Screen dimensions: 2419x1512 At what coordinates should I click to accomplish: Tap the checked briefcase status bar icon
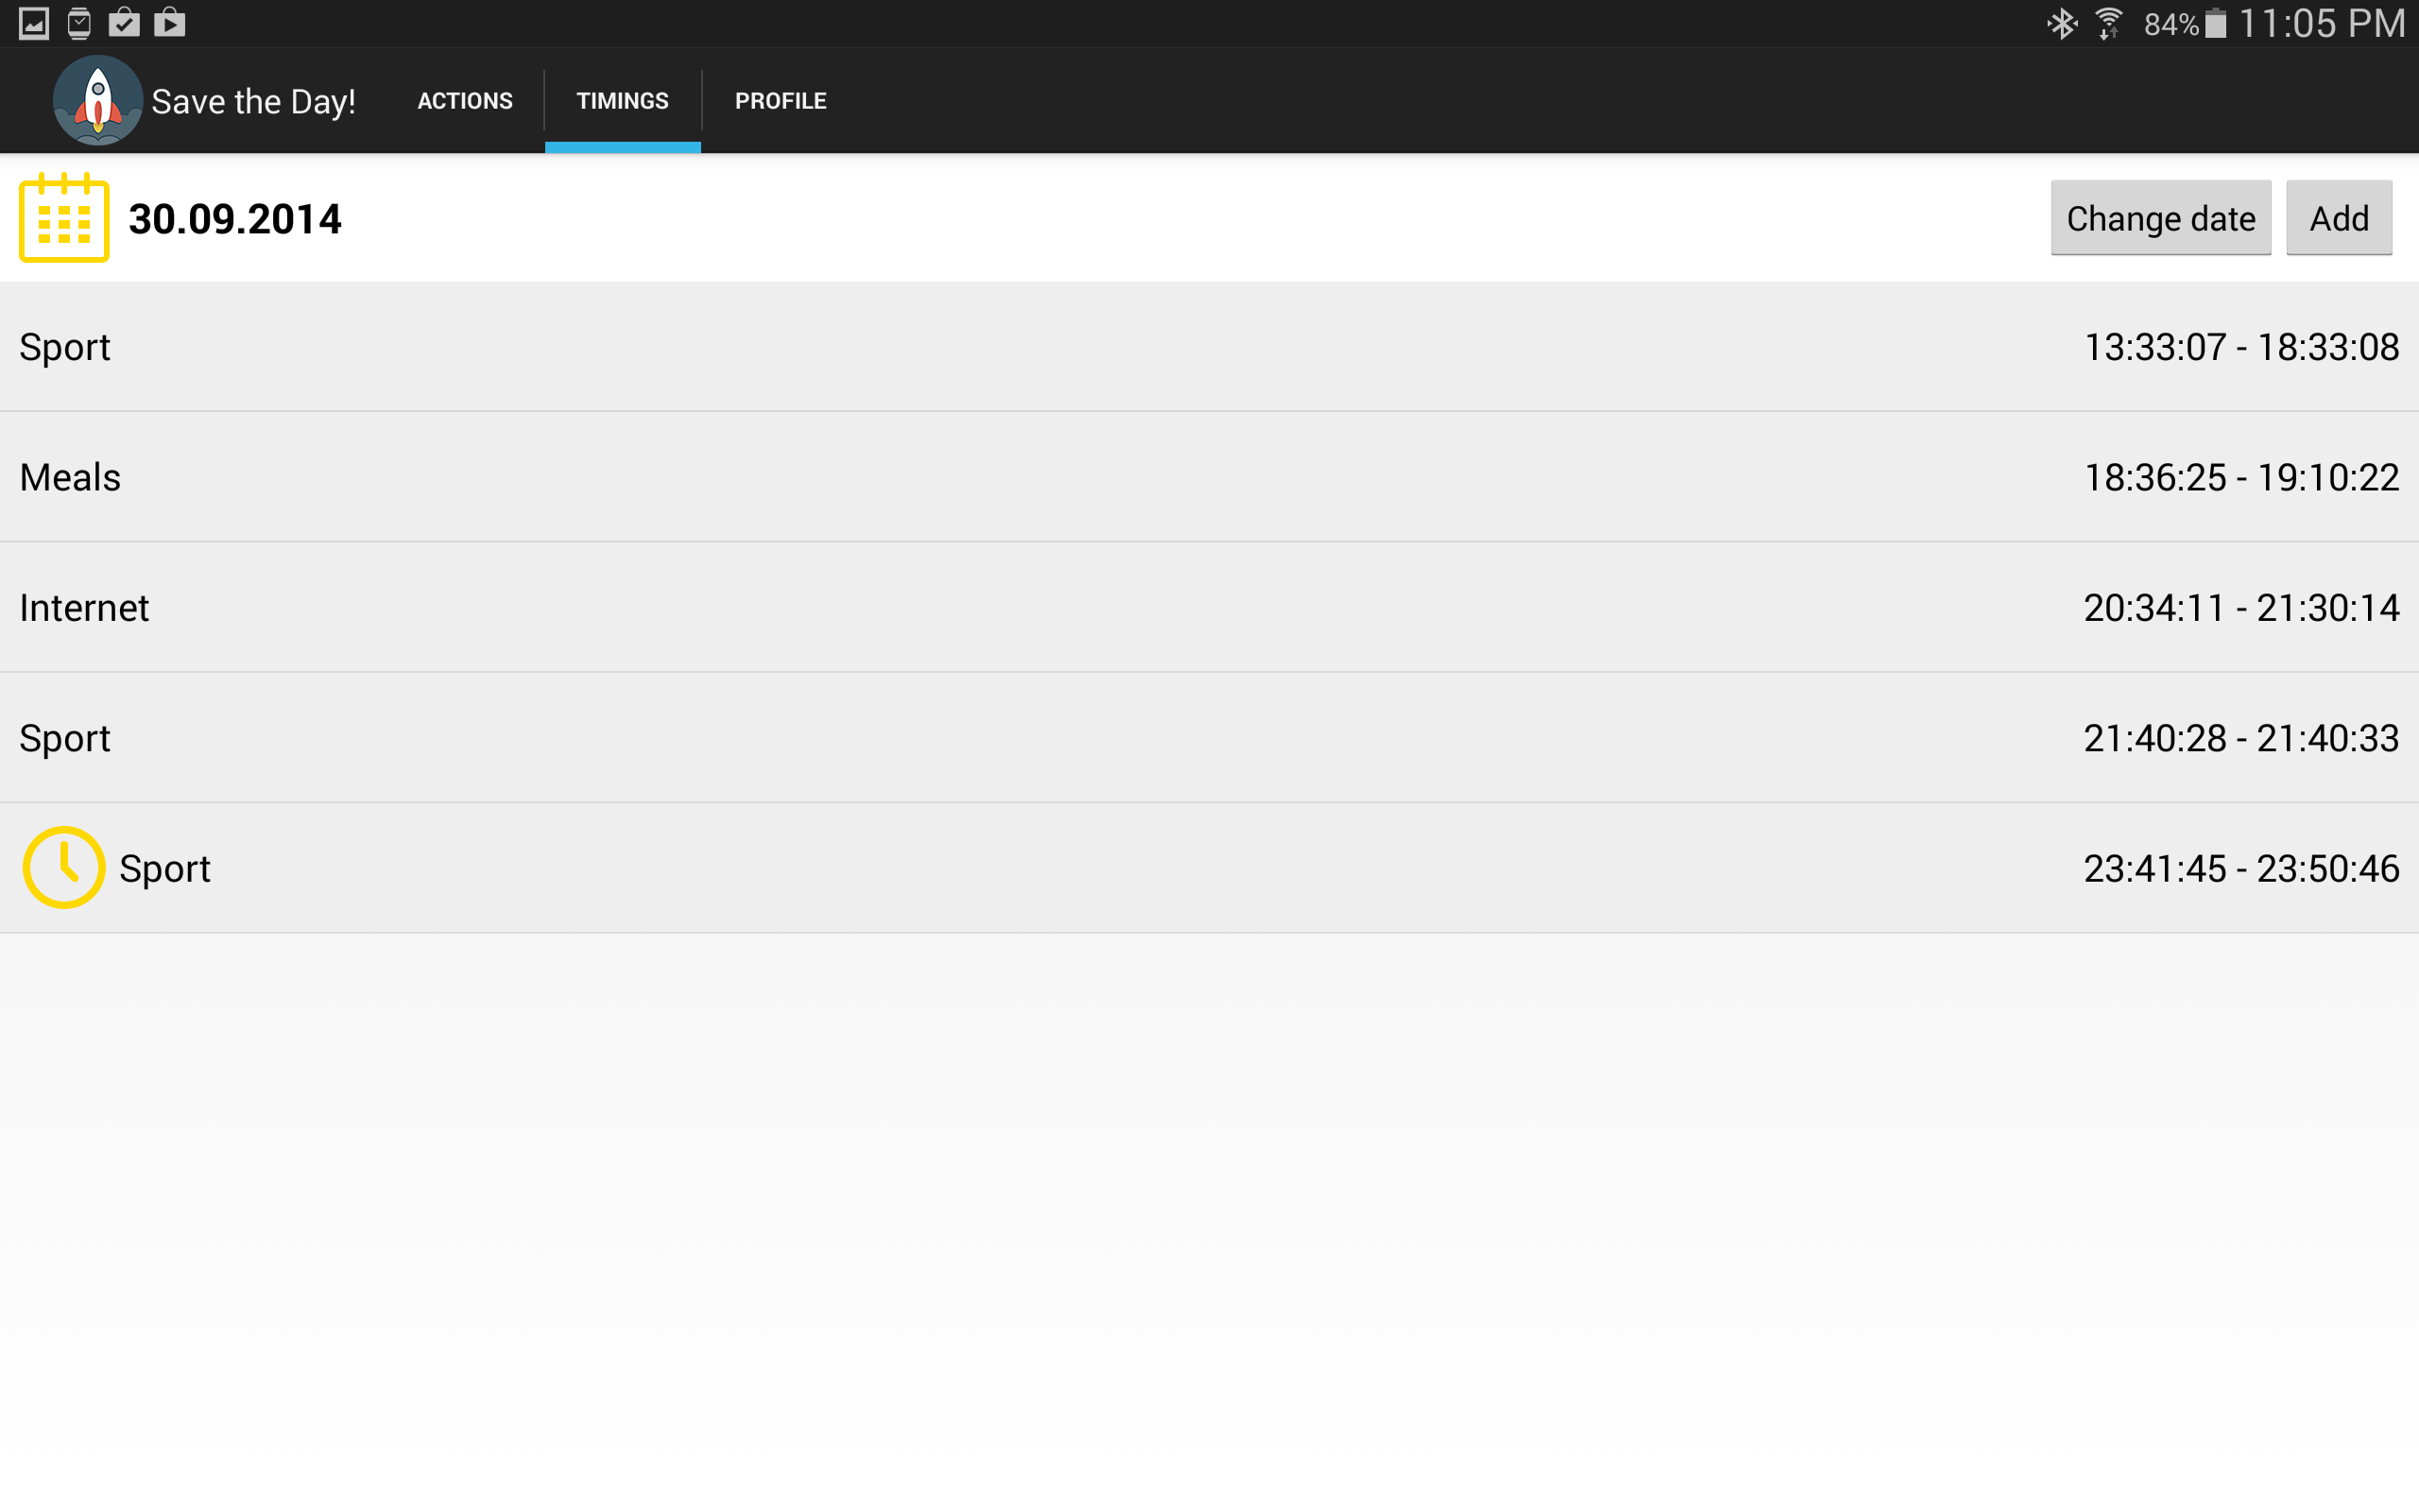(x=124, y=23)
